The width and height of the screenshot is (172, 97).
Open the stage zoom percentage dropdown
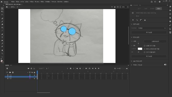[128, 7]
